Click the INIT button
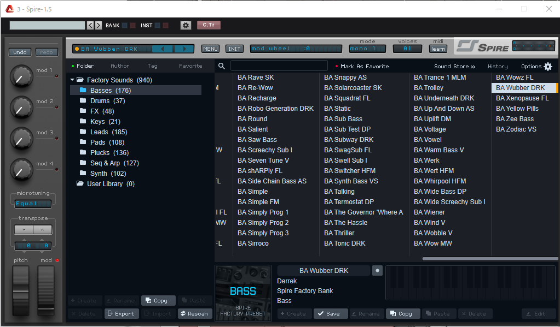 tap(234, 49)
